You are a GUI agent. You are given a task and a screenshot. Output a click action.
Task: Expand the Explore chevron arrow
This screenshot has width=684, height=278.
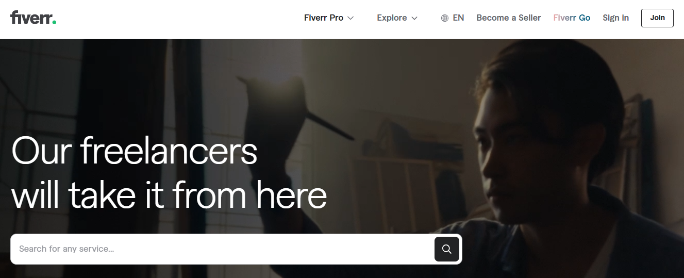click(x=414, y=18)
